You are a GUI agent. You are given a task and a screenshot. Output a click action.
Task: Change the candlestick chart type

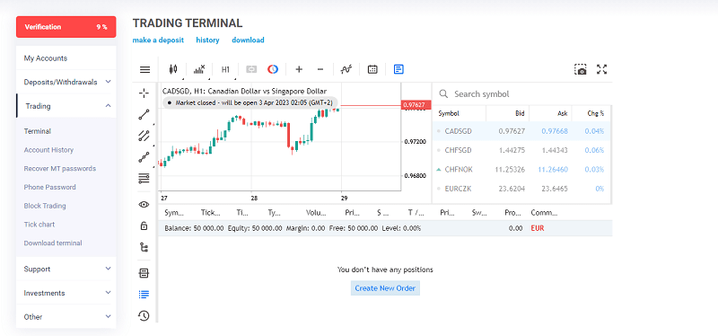click(172, 70)
